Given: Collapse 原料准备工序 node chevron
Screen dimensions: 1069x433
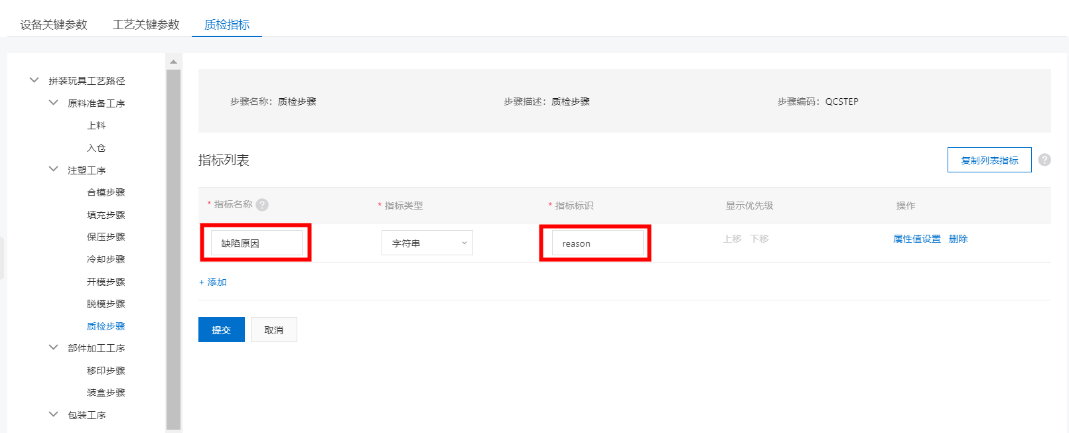Looking at the screenshot, I should click(54, 103).
